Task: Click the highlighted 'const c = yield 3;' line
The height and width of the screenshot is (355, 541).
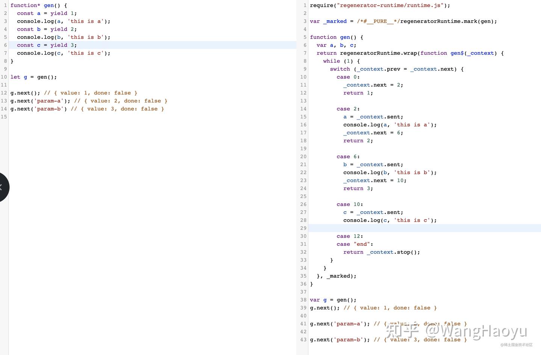Action: point(153,45)
